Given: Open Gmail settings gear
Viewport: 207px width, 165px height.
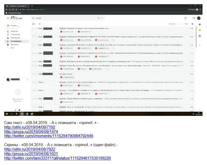Looking at the screenshot, I should click(x=192, y=24).
